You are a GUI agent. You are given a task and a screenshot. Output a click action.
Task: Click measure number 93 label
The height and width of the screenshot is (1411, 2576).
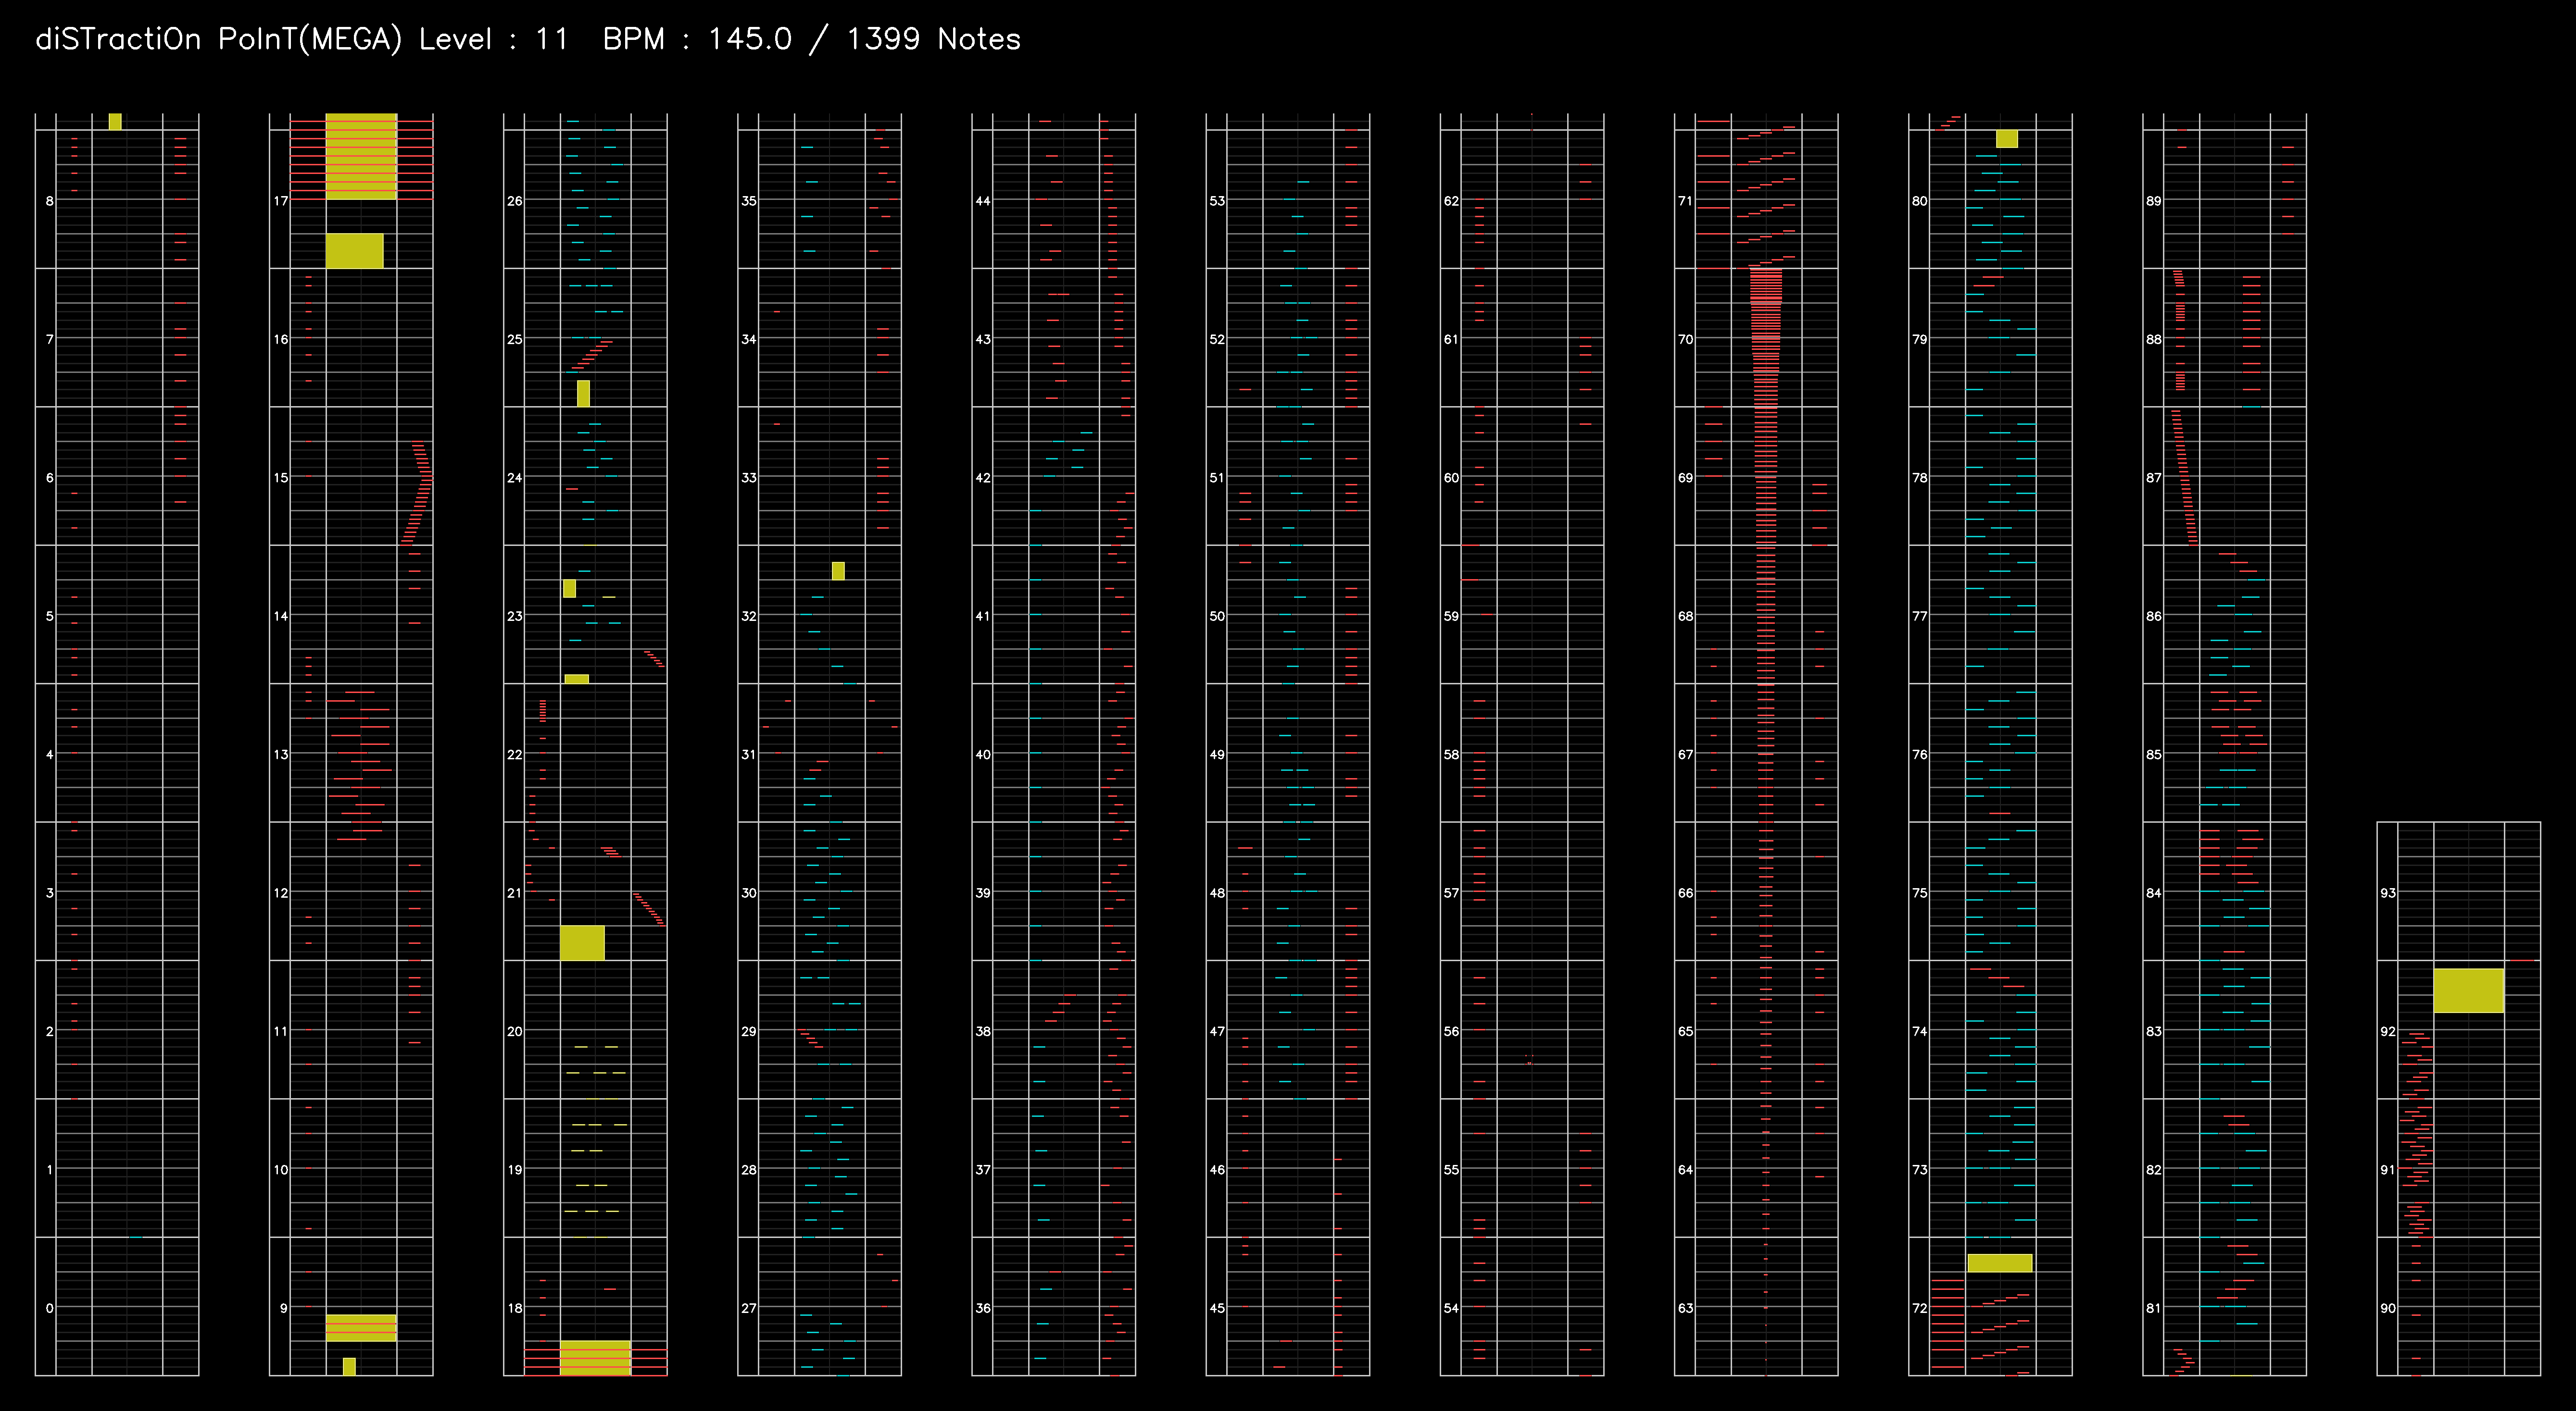2388,893
